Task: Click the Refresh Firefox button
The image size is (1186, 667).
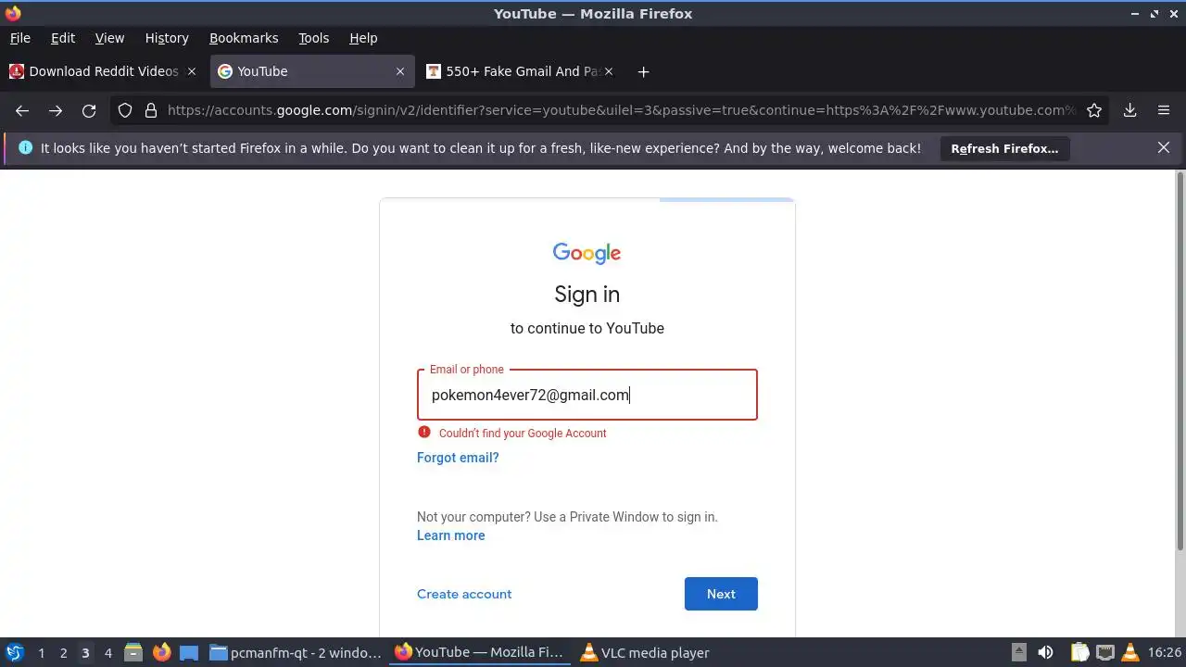Action: pyautogui.click(x=1004, y=148)
